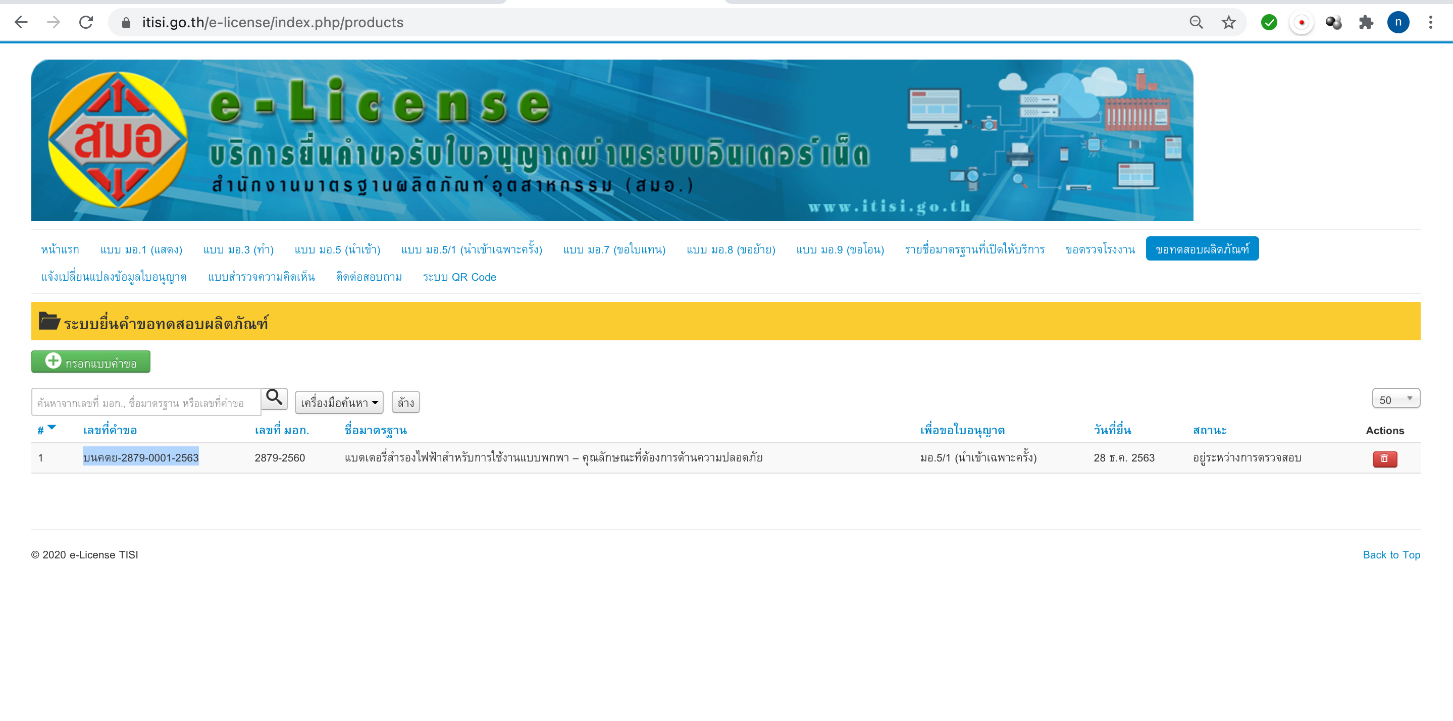
Task: Click the browser forward arrow
Action: tap(54, 23)
